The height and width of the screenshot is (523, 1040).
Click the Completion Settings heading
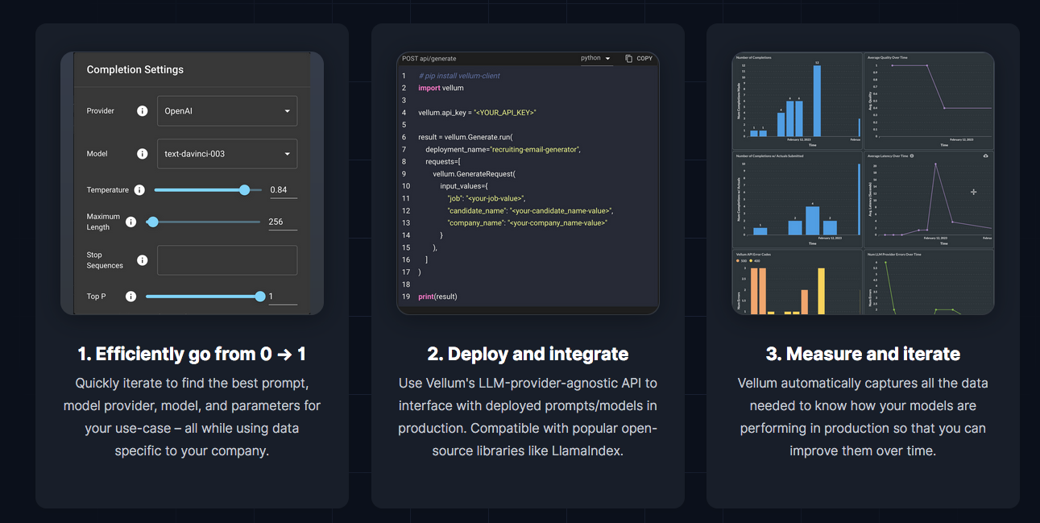(x=135, y=70)
